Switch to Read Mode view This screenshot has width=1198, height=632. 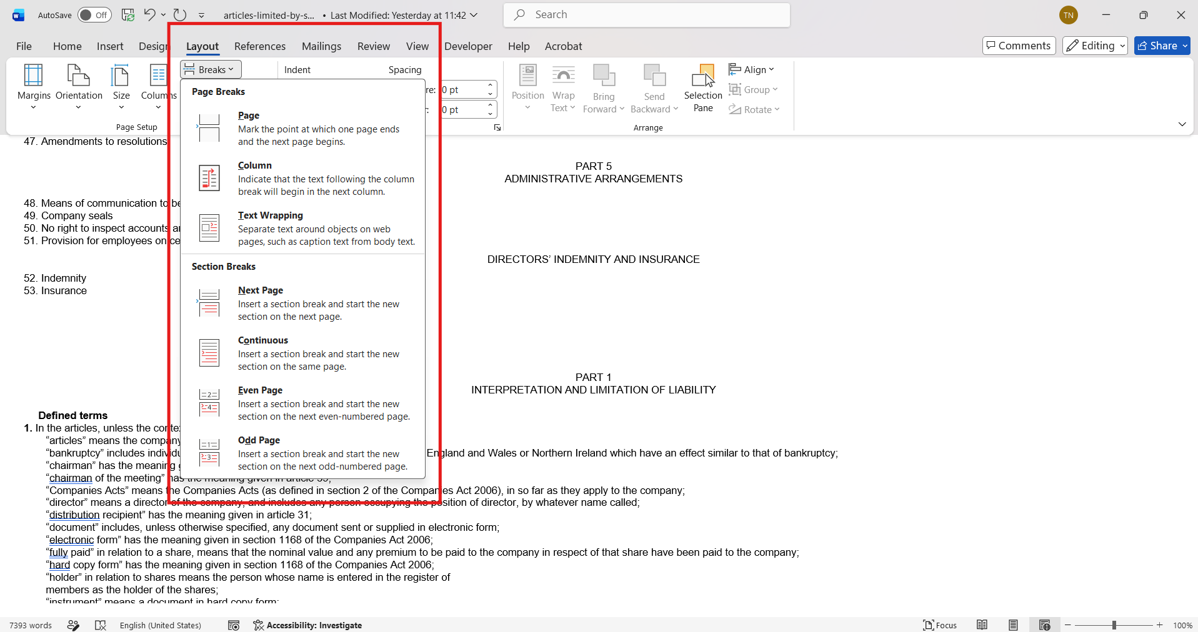pos(982,625)
